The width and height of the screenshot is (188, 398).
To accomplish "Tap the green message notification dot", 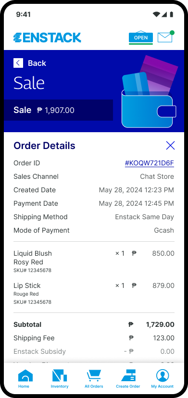I will pyautogui.click(x=172, y=33).
